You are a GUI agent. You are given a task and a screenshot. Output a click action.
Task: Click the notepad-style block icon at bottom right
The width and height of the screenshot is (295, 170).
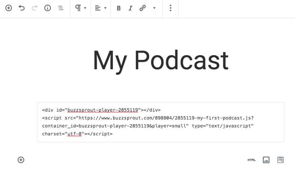pos(280,160)
